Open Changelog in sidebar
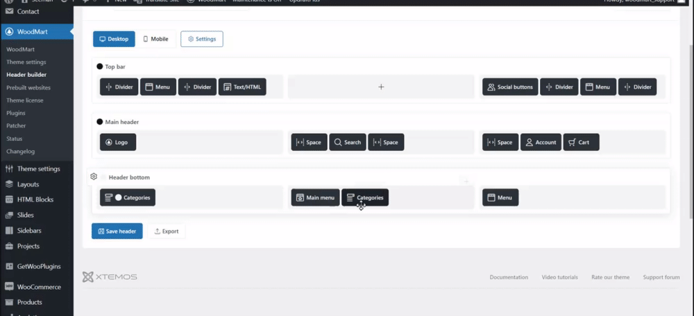Image resolution: width=694 pixels, height=316 pixels. (x=20, y=152)
